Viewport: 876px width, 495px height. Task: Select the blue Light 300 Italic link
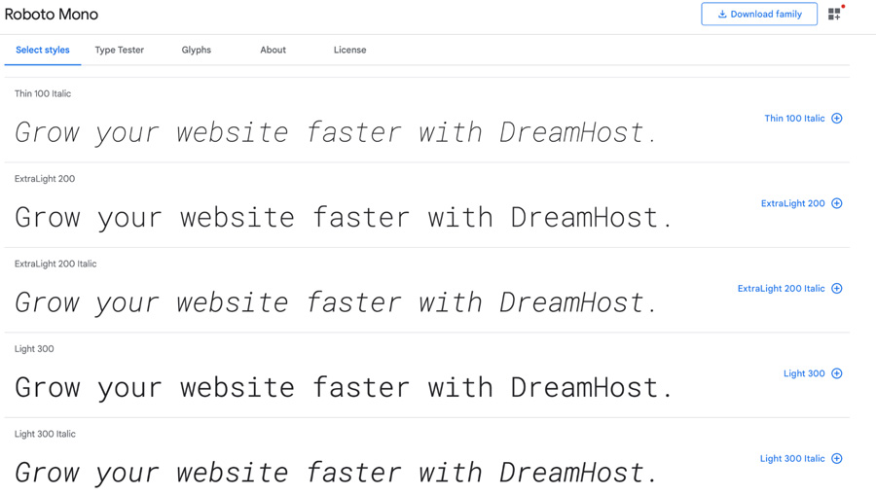click(792, 458)
